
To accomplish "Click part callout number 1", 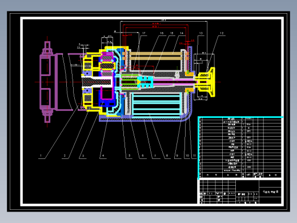I will tap(41, 156).
